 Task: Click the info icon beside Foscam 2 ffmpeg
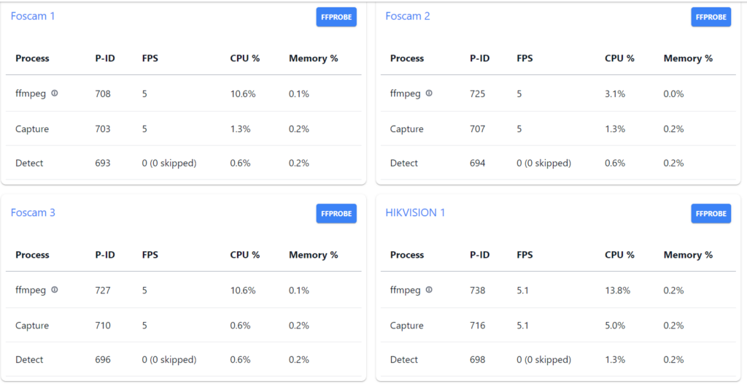click(x=429, y=93)
